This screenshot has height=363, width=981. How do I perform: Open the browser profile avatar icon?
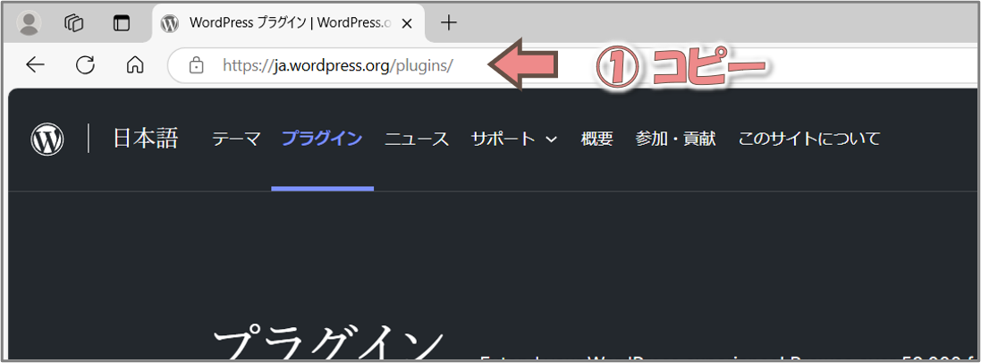point(28,24)
